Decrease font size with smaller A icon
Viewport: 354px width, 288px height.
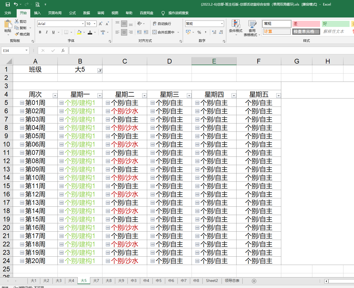coord(107,24)
